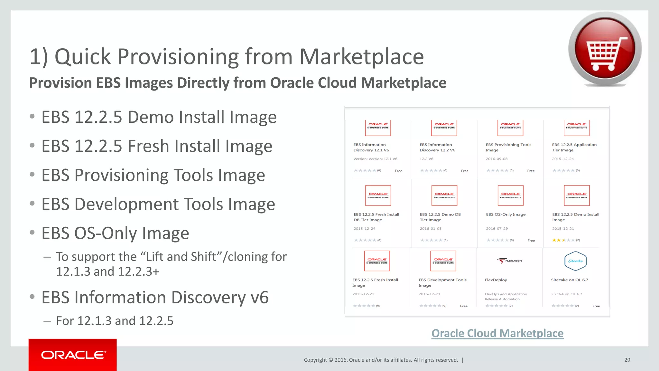Open the Oracle Cloud Marketplace link
Viewport: 659px width, 371px height.
pos(497,333)
